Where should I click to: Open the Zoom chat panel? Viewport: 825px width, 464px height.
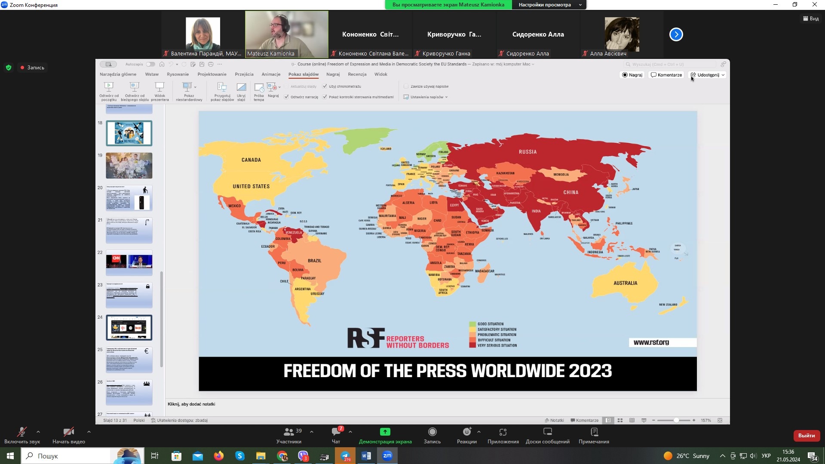(336, 432)
